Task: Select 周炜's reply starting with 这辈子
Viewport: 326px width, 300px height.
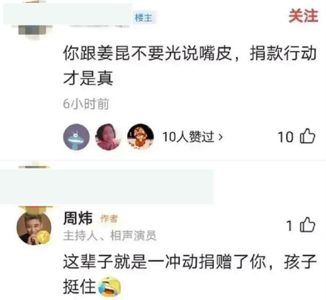Action: pyautogui.click(x=190, y=274)
